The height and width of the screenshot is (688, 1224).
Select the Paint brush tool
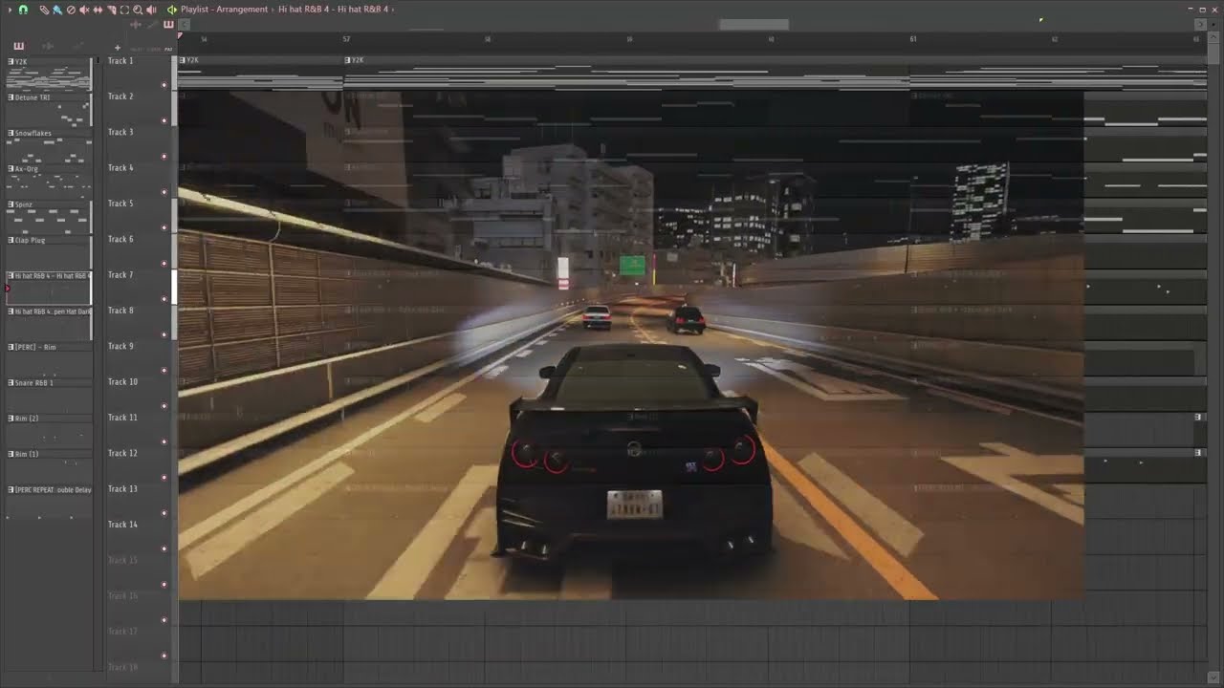pyautogui.click(x=57, y=10)
